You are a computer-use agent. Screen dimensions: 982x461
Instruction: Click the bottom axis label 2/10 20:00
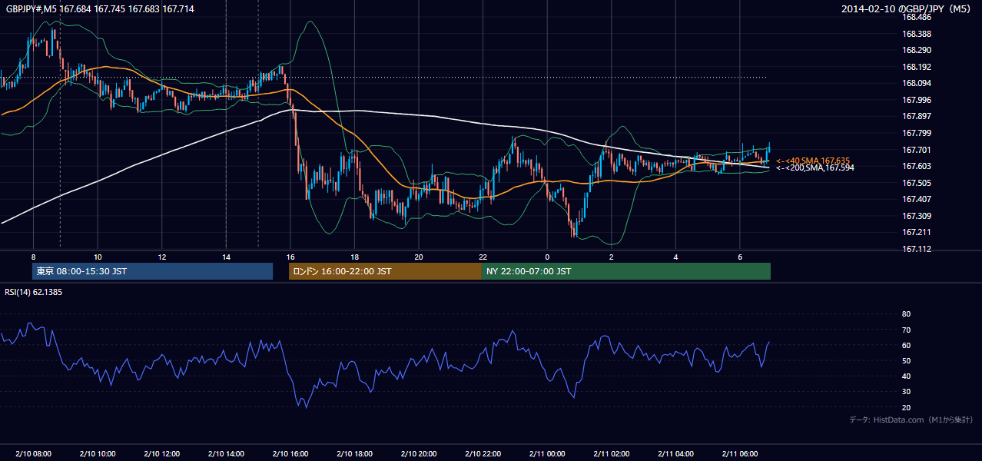[x=418, y=454]
